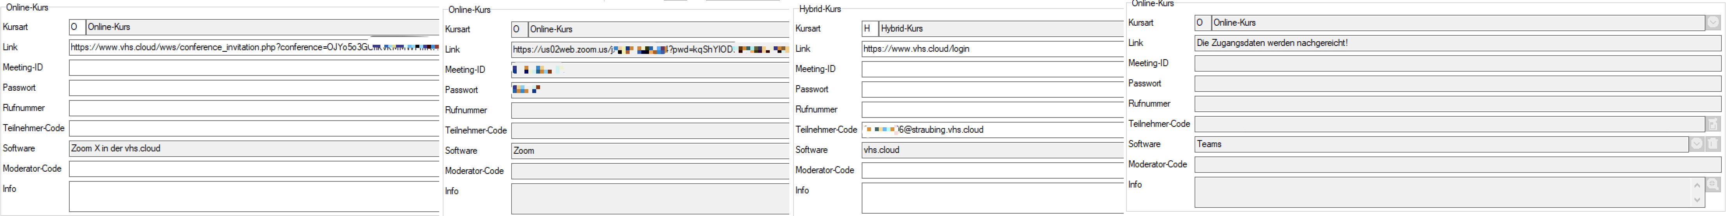The image size is (1728, 216).
Task: Click the Info text area in the Hybrid-Kurs panel
Action: (993, 198)
